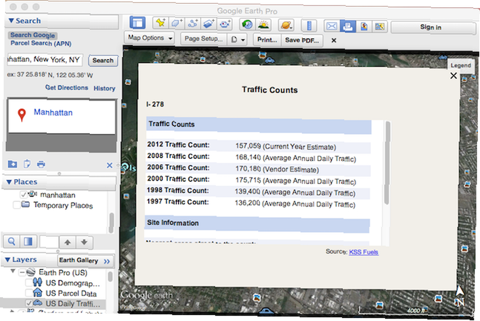Close the Traffic Counts balloon
The image size is (480, 321).
click(x=454, y=76)
